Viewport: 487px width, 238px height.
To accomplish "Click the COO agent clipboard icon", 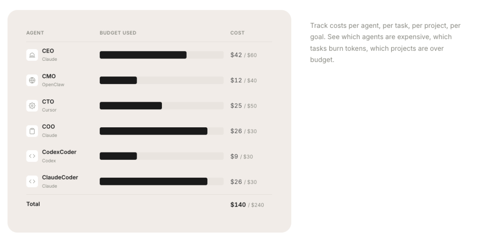I will (x=32, y=131).
